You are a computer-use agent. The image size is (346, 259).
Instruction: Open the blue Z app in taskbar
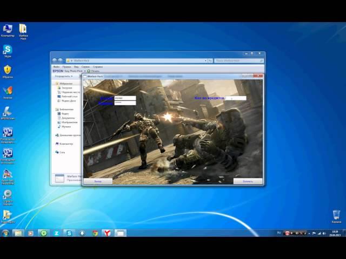coord(56,233)
